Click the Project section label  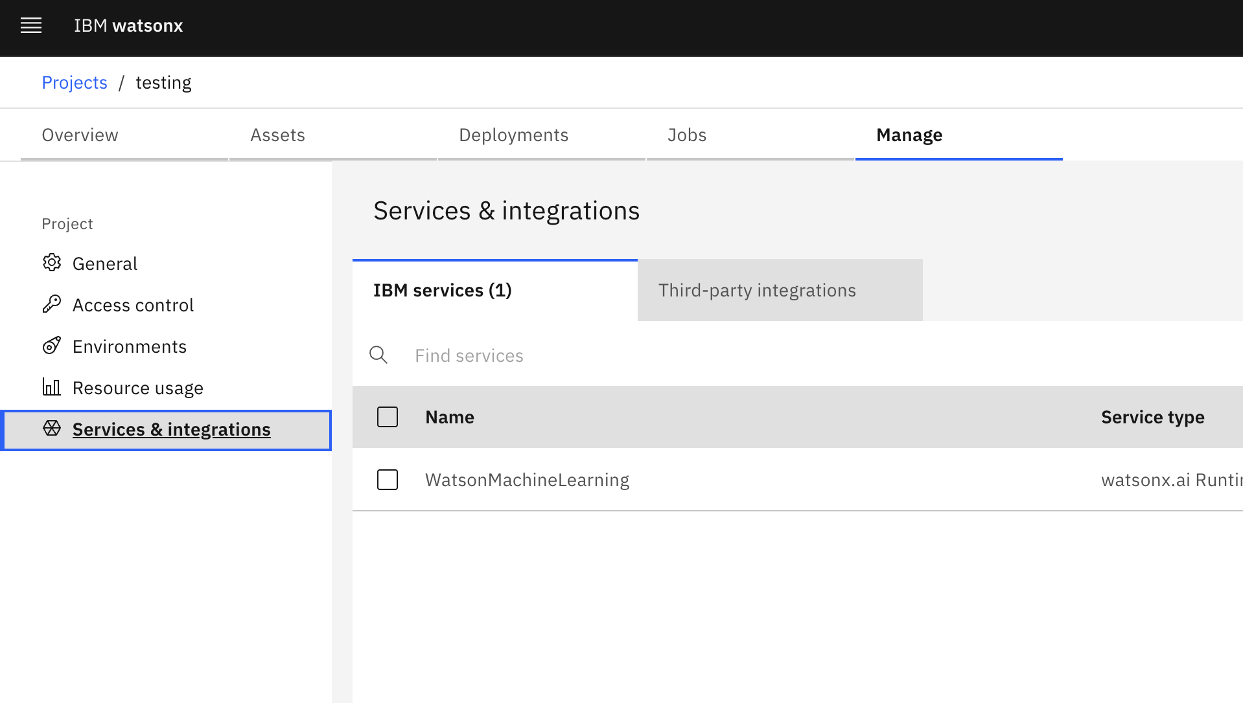click(x=67, y=224)
